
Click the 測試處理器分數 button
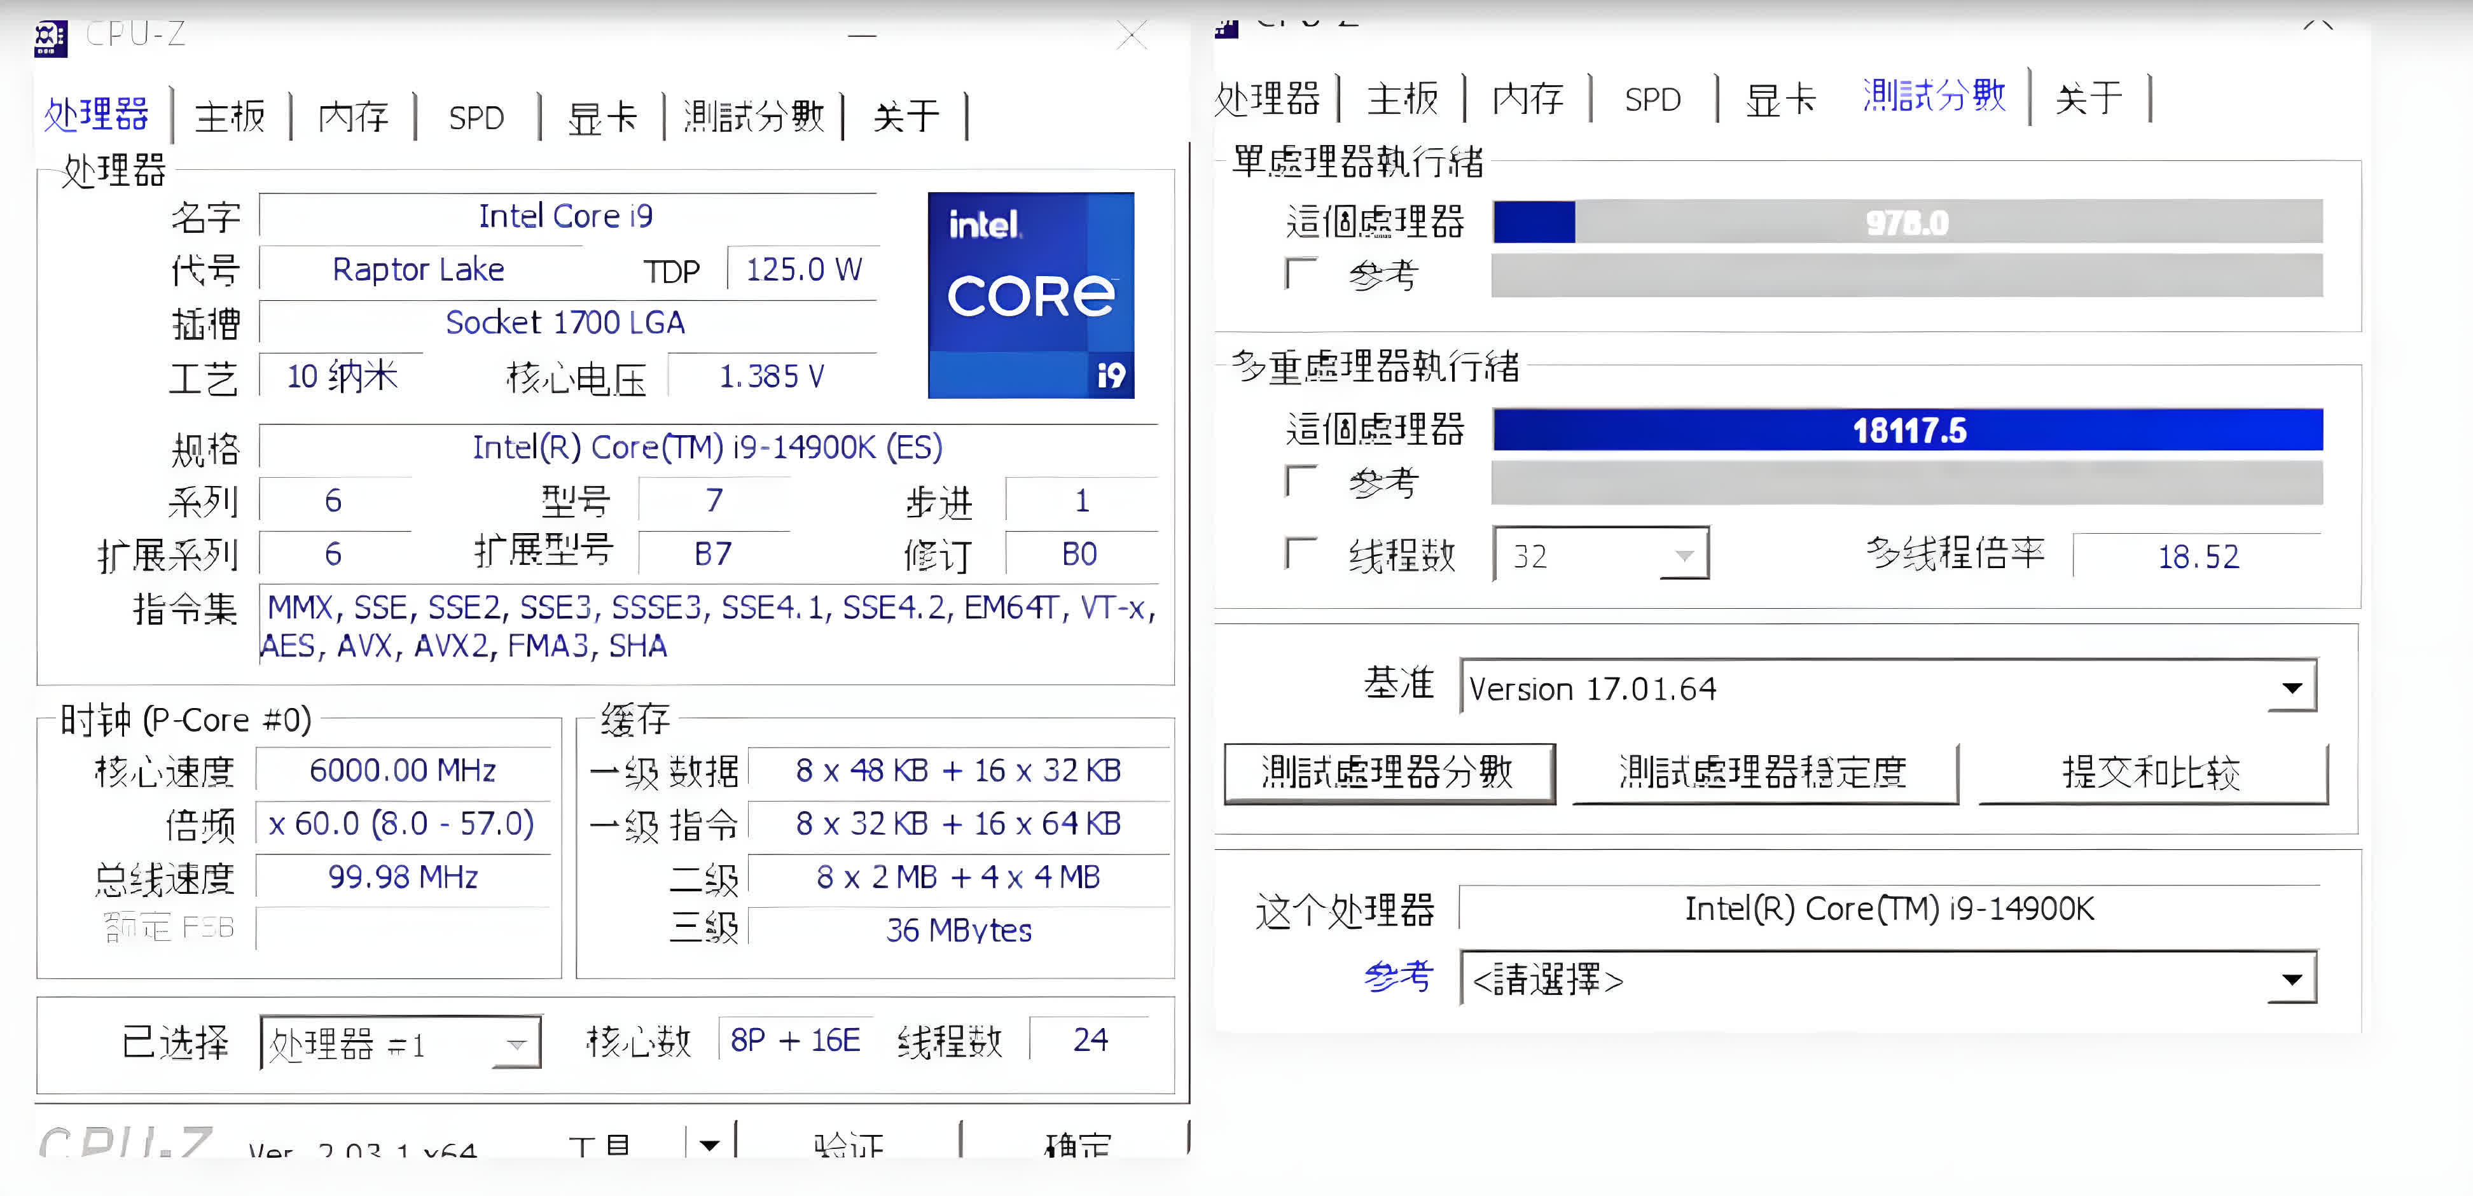pos(1388,772)
